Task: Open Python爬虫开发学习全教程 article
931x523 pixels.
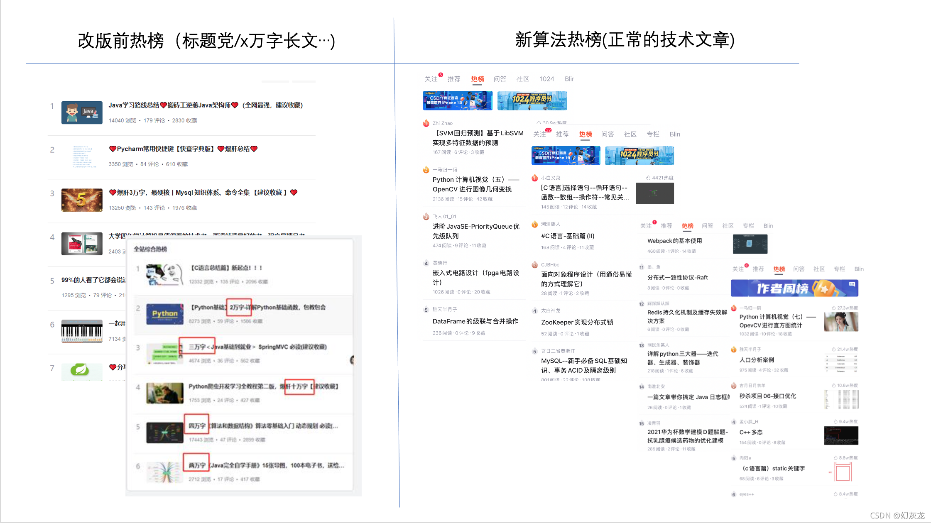Action: click(x=263, y=386)
